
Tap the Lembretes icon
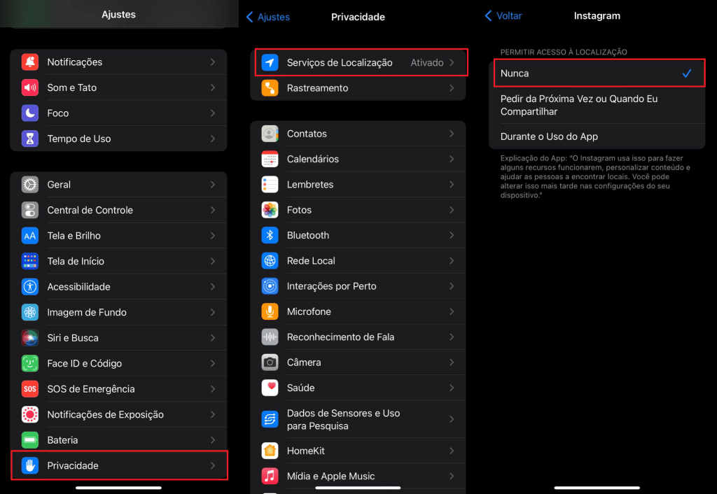pyautogui.click(x=270, y=185)
